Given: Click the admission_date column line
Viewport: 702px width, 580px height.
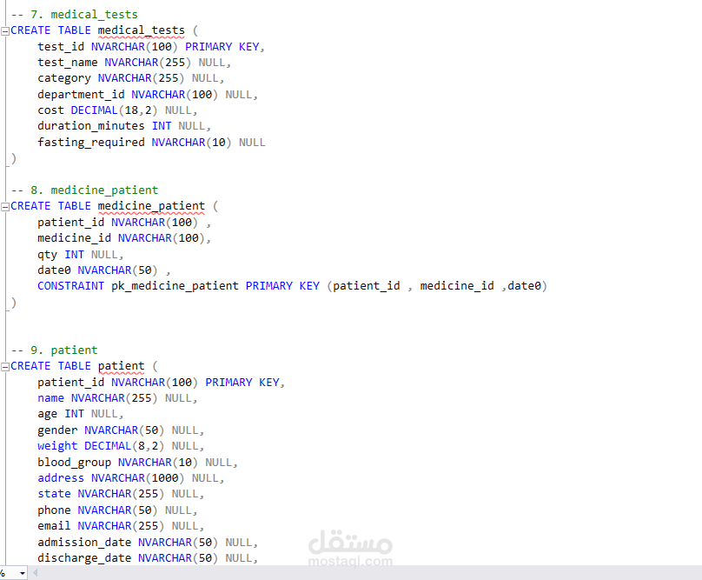Looking at the screenshot, I should coord(148,543).
